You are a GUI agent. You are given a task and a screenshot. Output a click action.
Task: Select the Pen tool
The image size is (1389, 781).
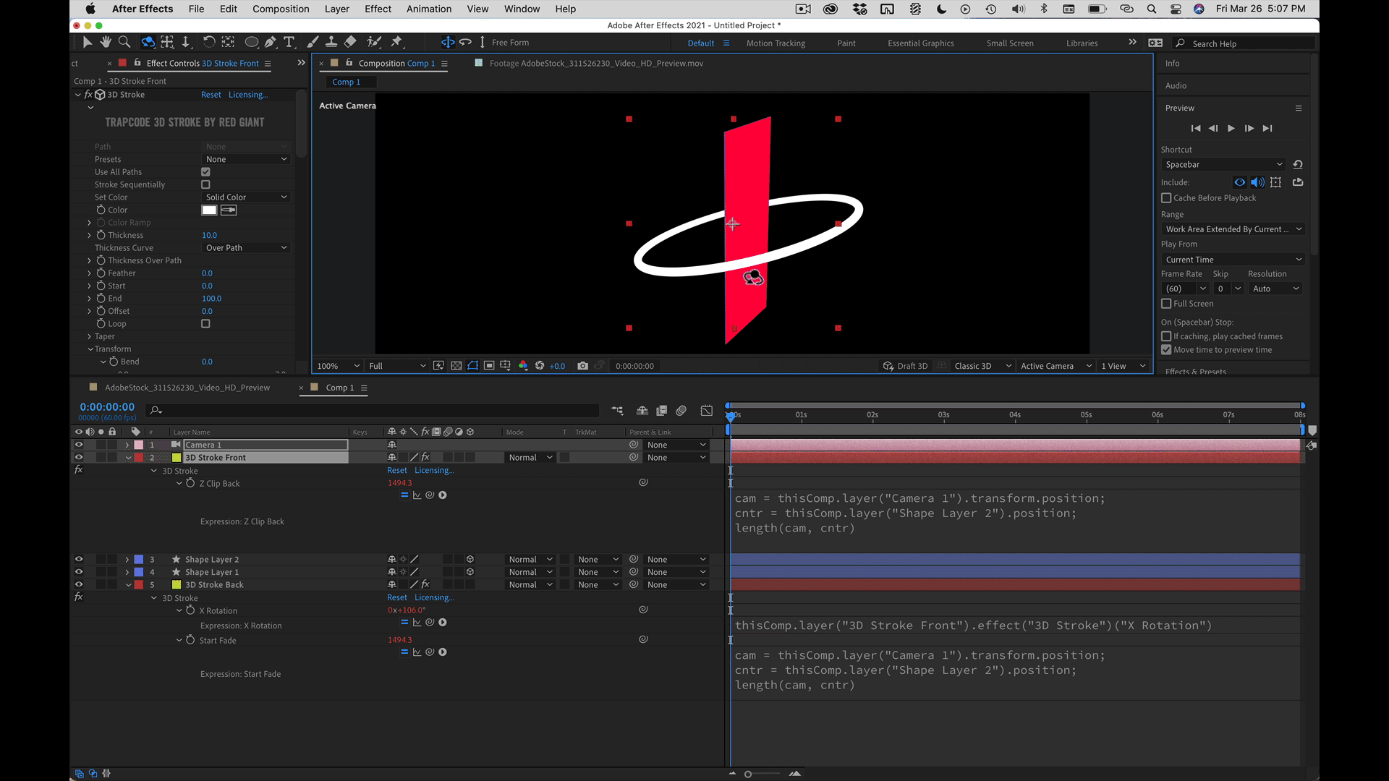point(270,42)
